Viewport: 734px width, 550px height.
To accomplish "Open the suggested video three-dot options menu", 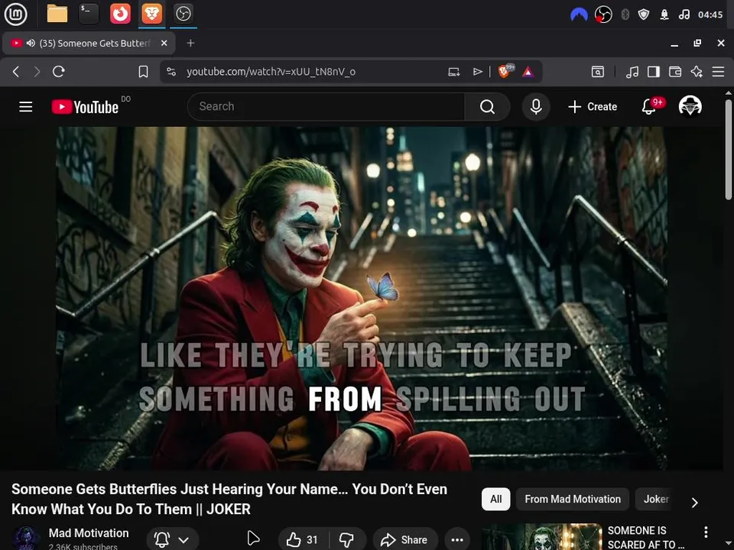I will tap(706, 532).
